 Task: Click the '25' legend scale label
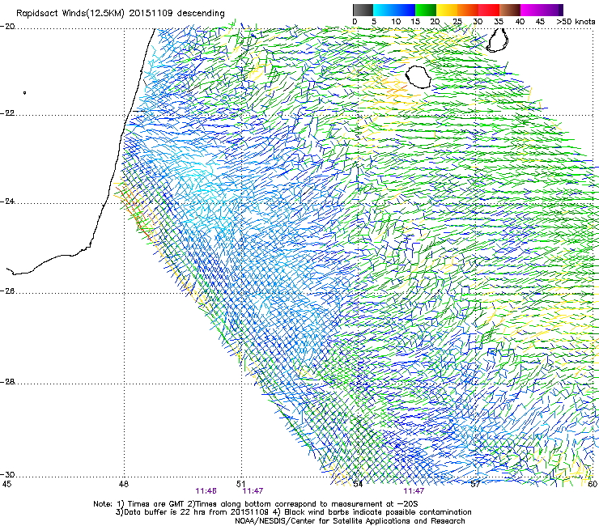457,22
